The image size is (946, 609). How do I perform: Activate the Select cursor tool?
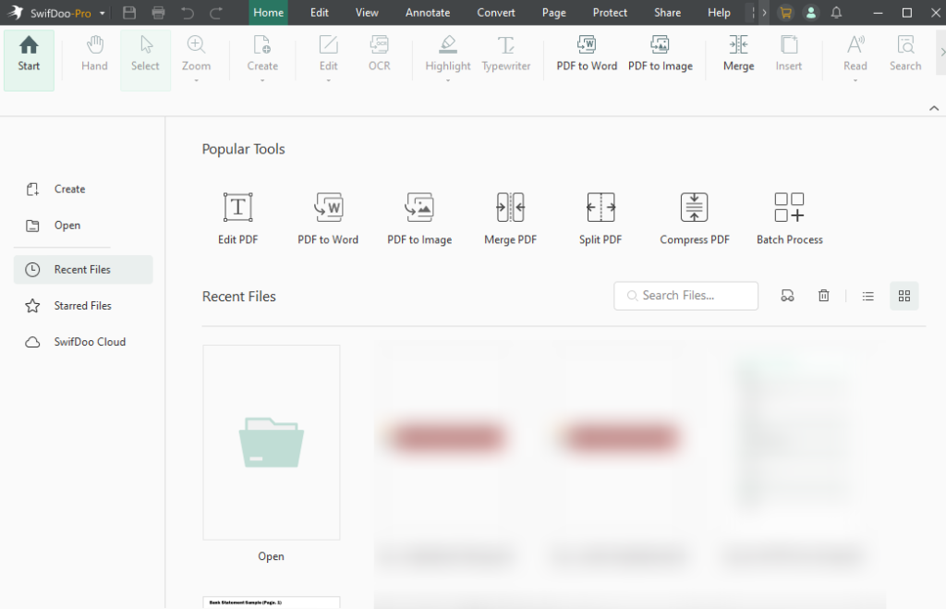tap(145, 60)
